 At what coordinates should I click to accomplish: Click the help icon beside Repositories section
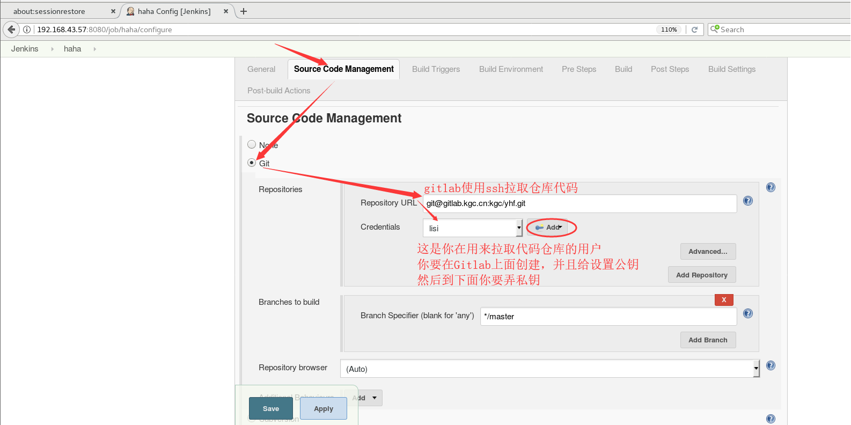click(x=771, y=187)
